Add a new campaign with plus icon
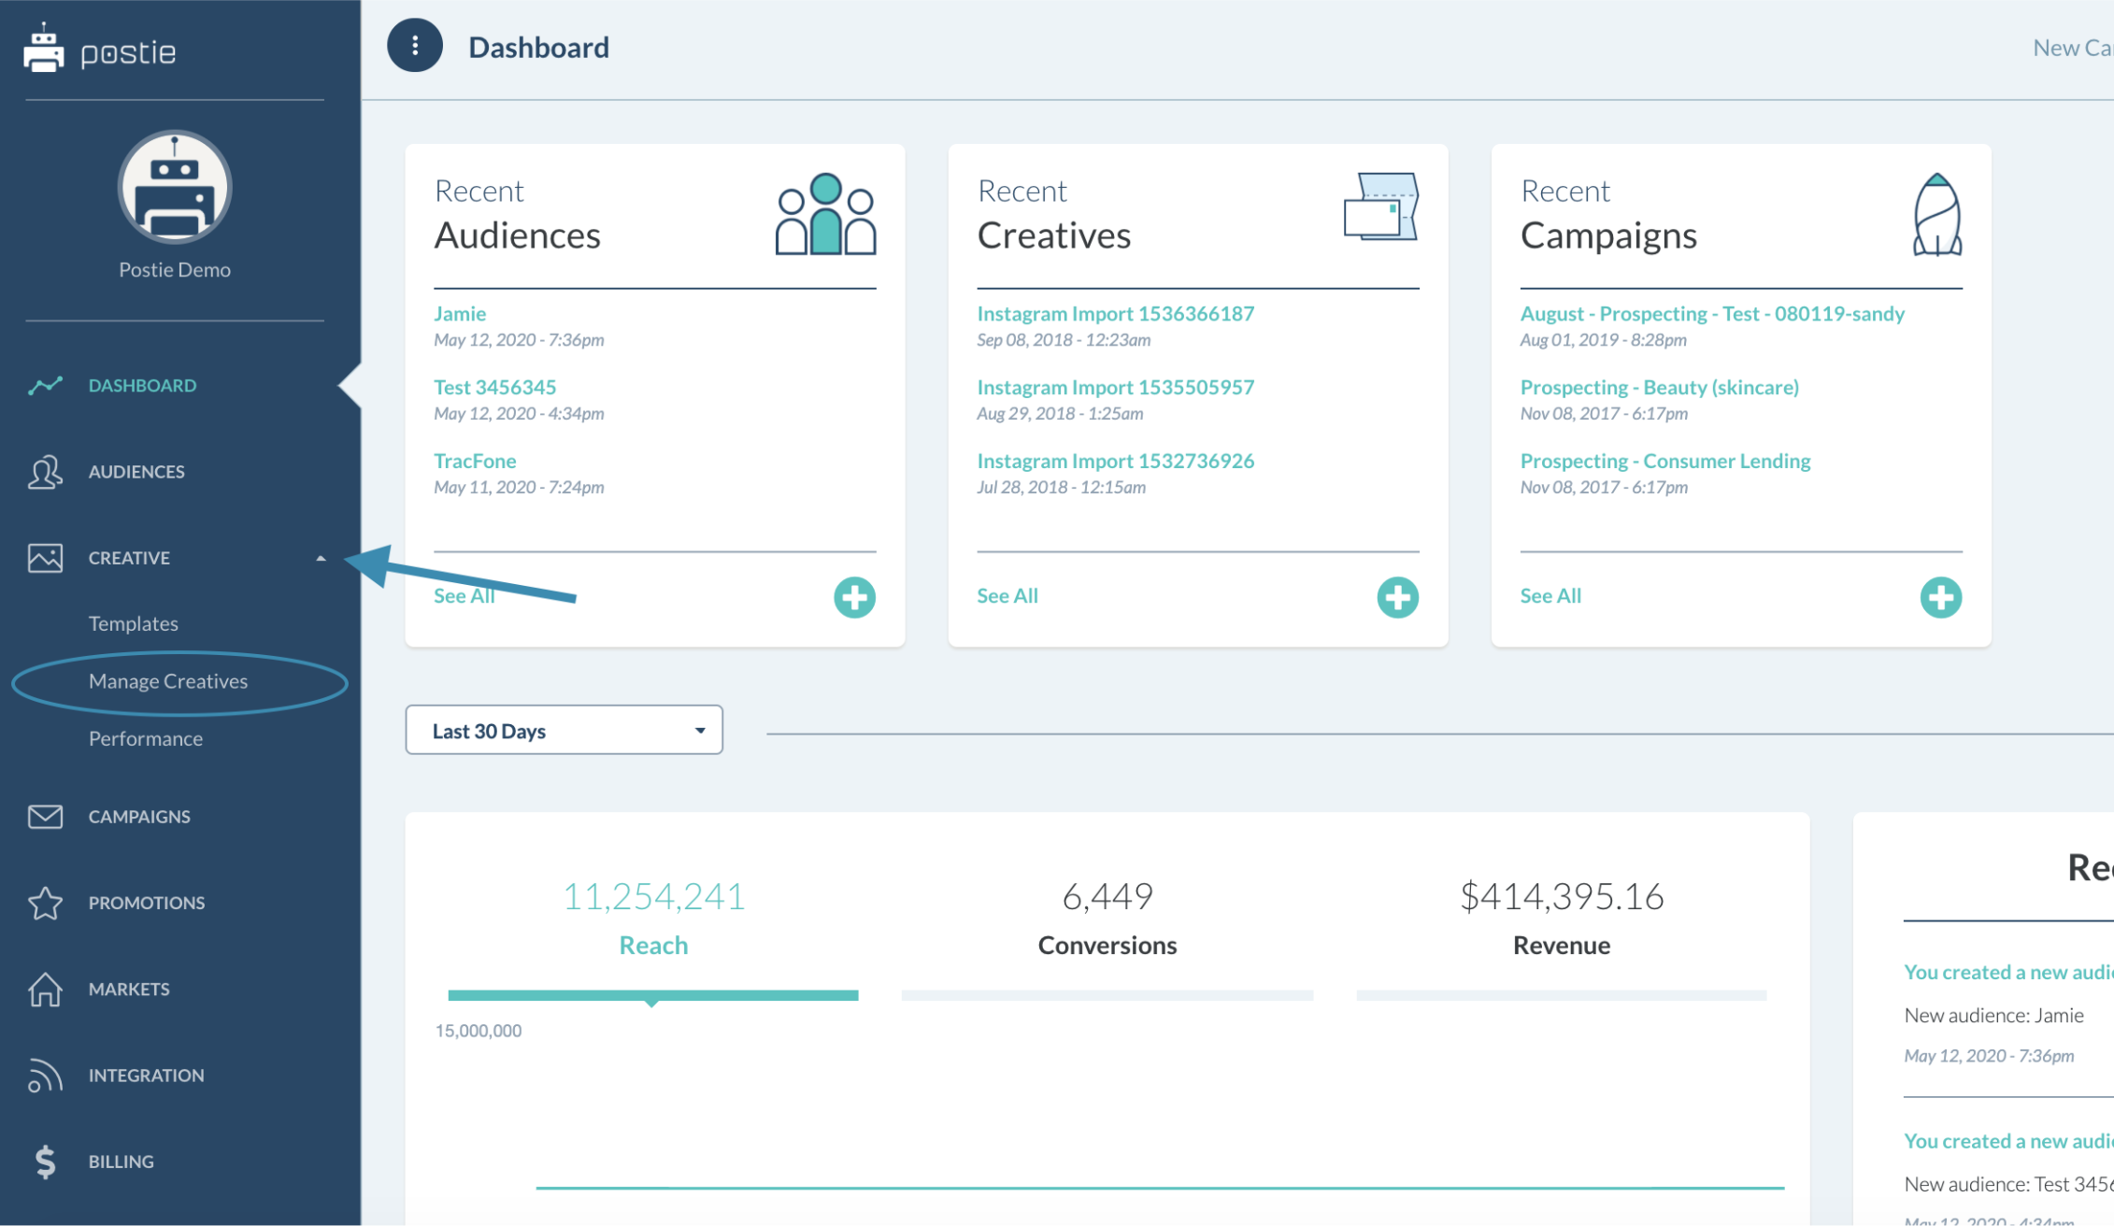This screenshot has width=2114, height=1226. 1940,597
